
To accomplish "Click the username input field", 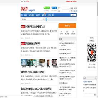I will [66, 8].
